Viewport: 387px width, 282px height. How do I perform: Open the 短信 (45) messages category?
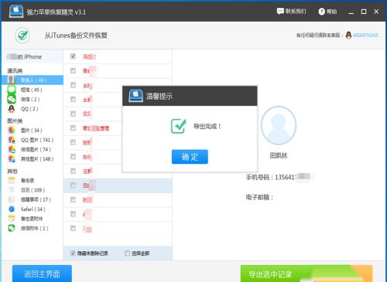point(31,90)
